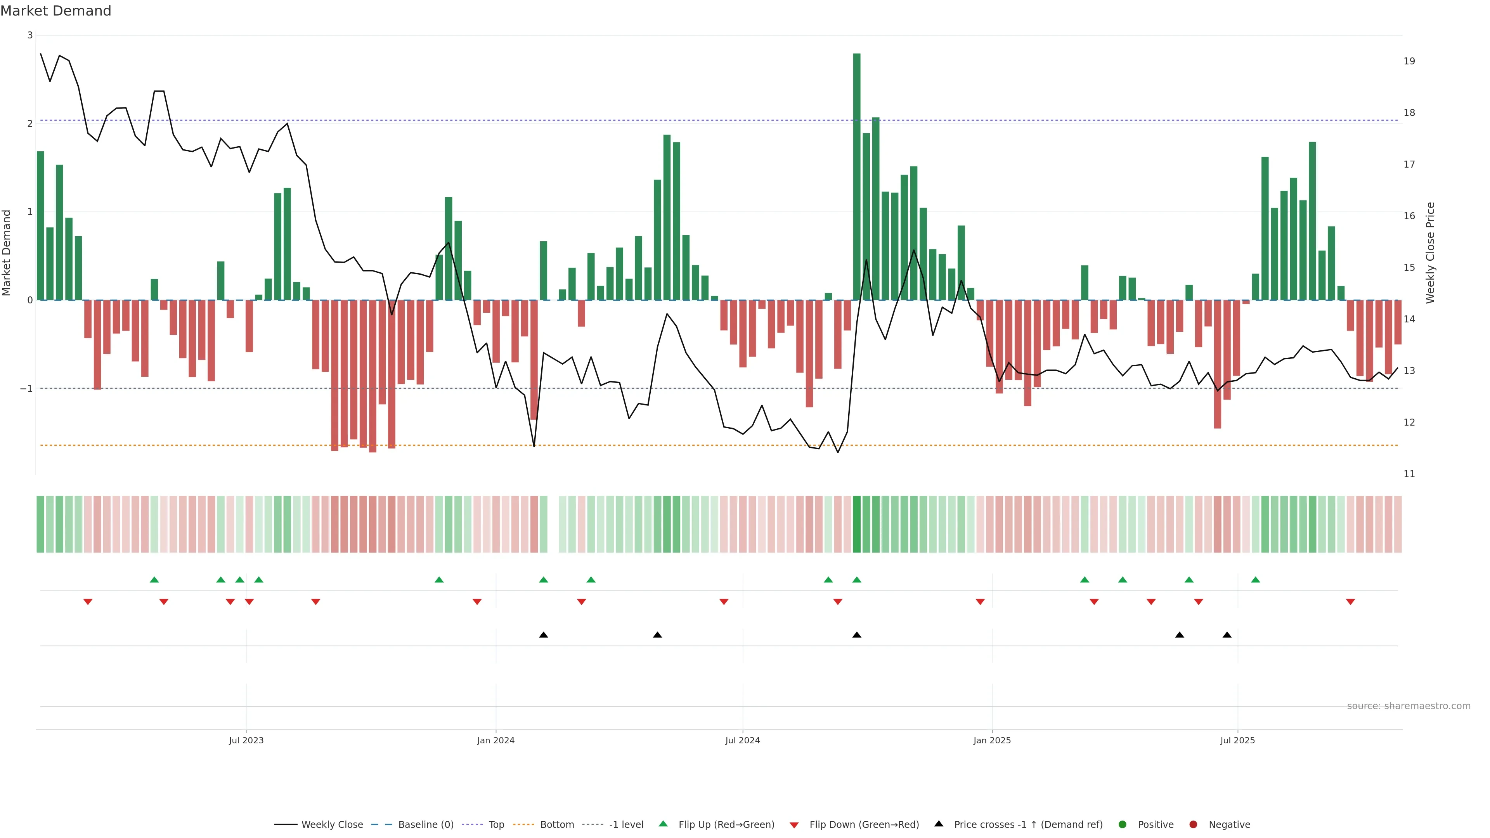Screen dimensions: 1490x838
Task: Click the source: sharemaestro.com text
Action: (1409, 706)
